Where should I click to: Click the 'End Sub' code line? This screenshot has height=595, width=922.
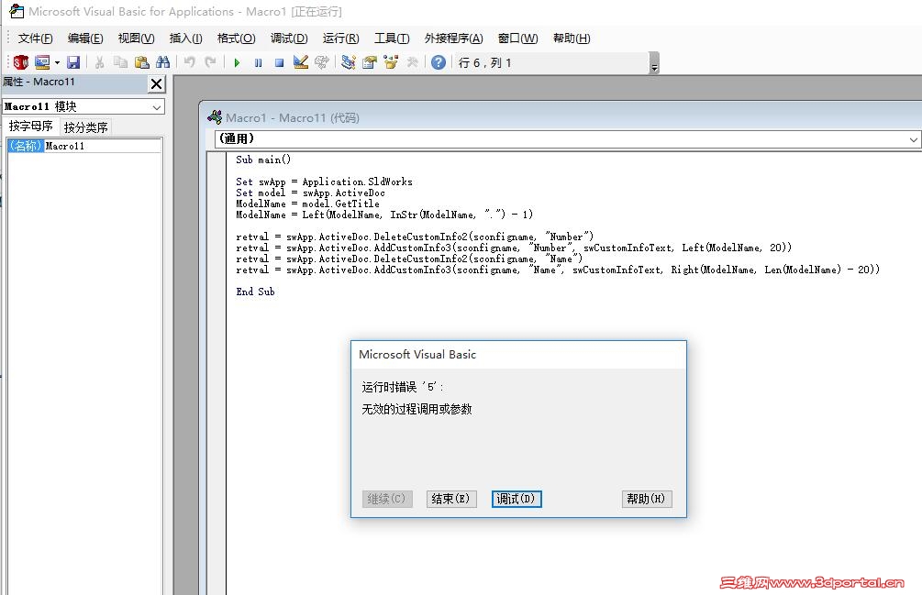pos(255,292)
